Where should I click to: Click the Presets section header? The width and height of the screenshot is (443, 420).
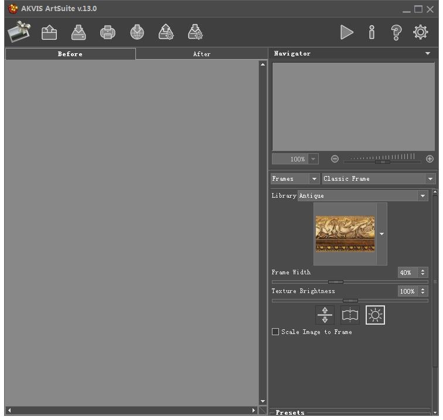[290, 412]
